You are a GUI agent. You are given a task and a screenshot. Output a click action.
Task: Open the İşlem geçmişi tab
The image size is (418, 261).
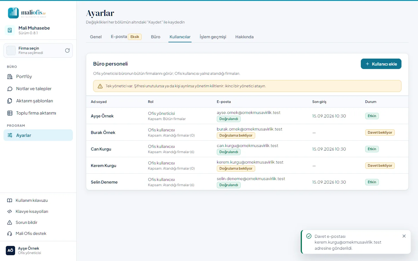(x=213, y=37)
